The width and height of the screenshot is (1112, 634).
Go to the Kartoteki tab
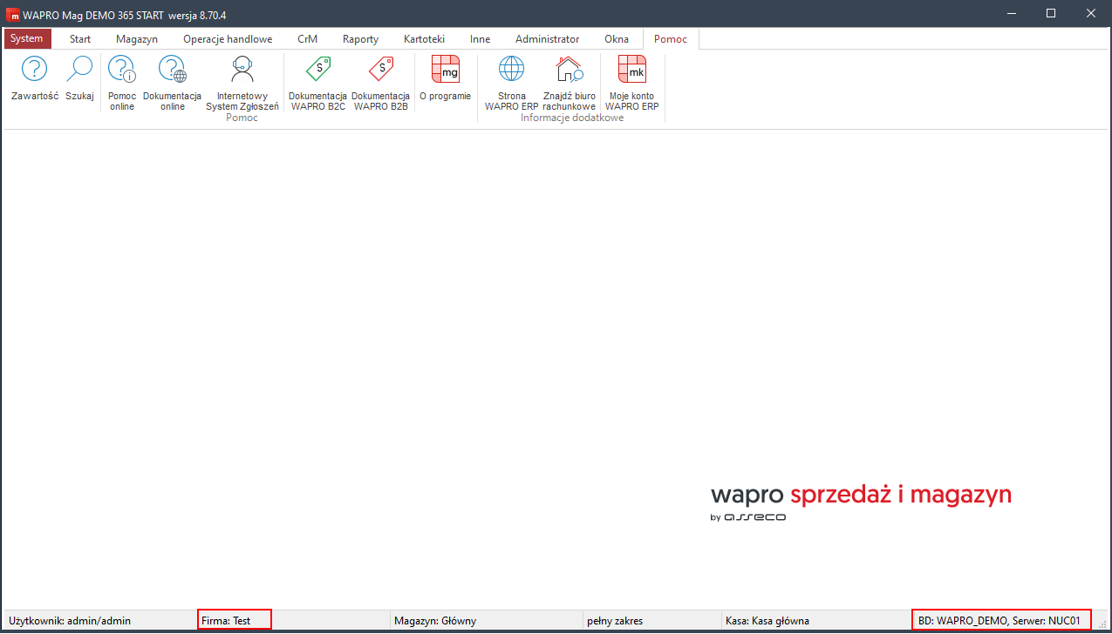[424, 39]
